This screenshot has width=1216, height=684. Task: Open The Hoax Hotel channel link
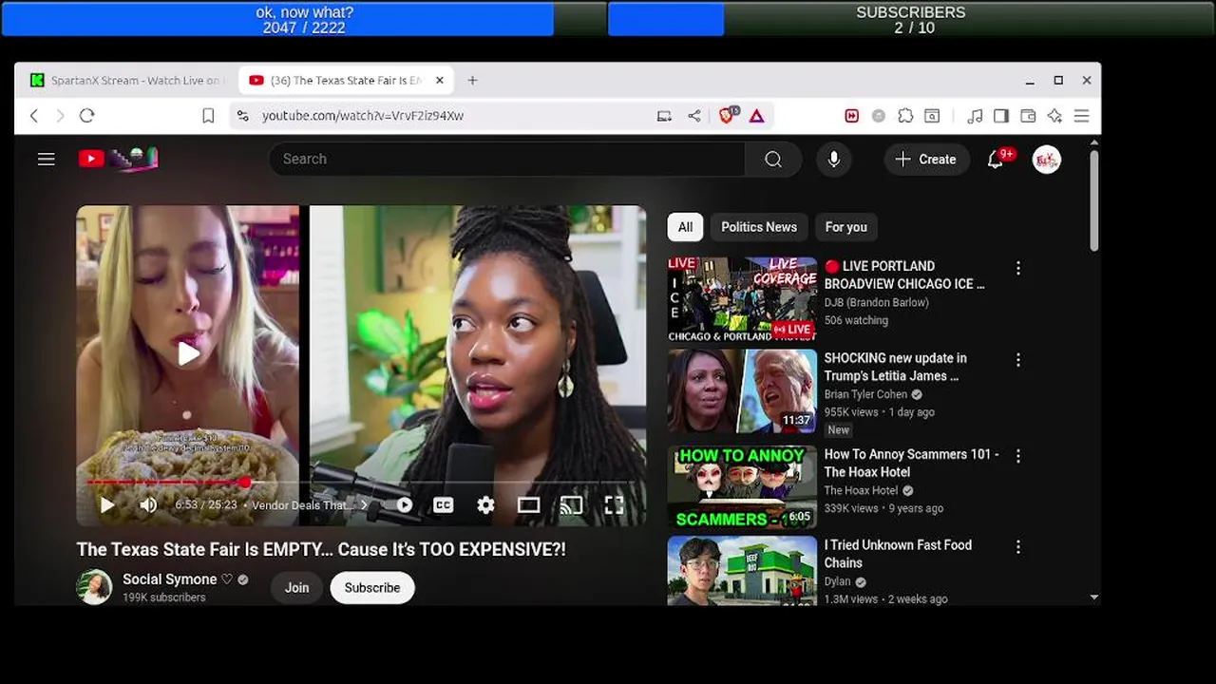[861, 490]
